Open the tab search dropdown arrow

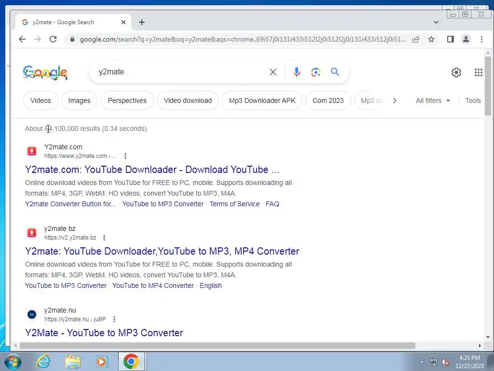(x=436, y=22)
